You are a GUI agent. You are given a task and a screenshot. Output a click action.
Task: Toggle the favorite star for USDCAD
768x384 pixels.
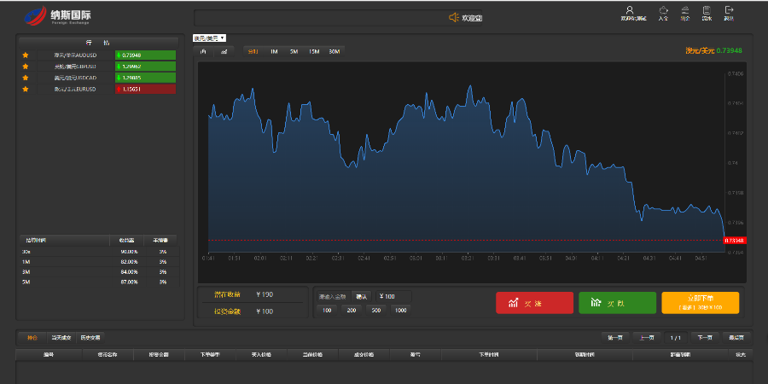coord(26,78)
